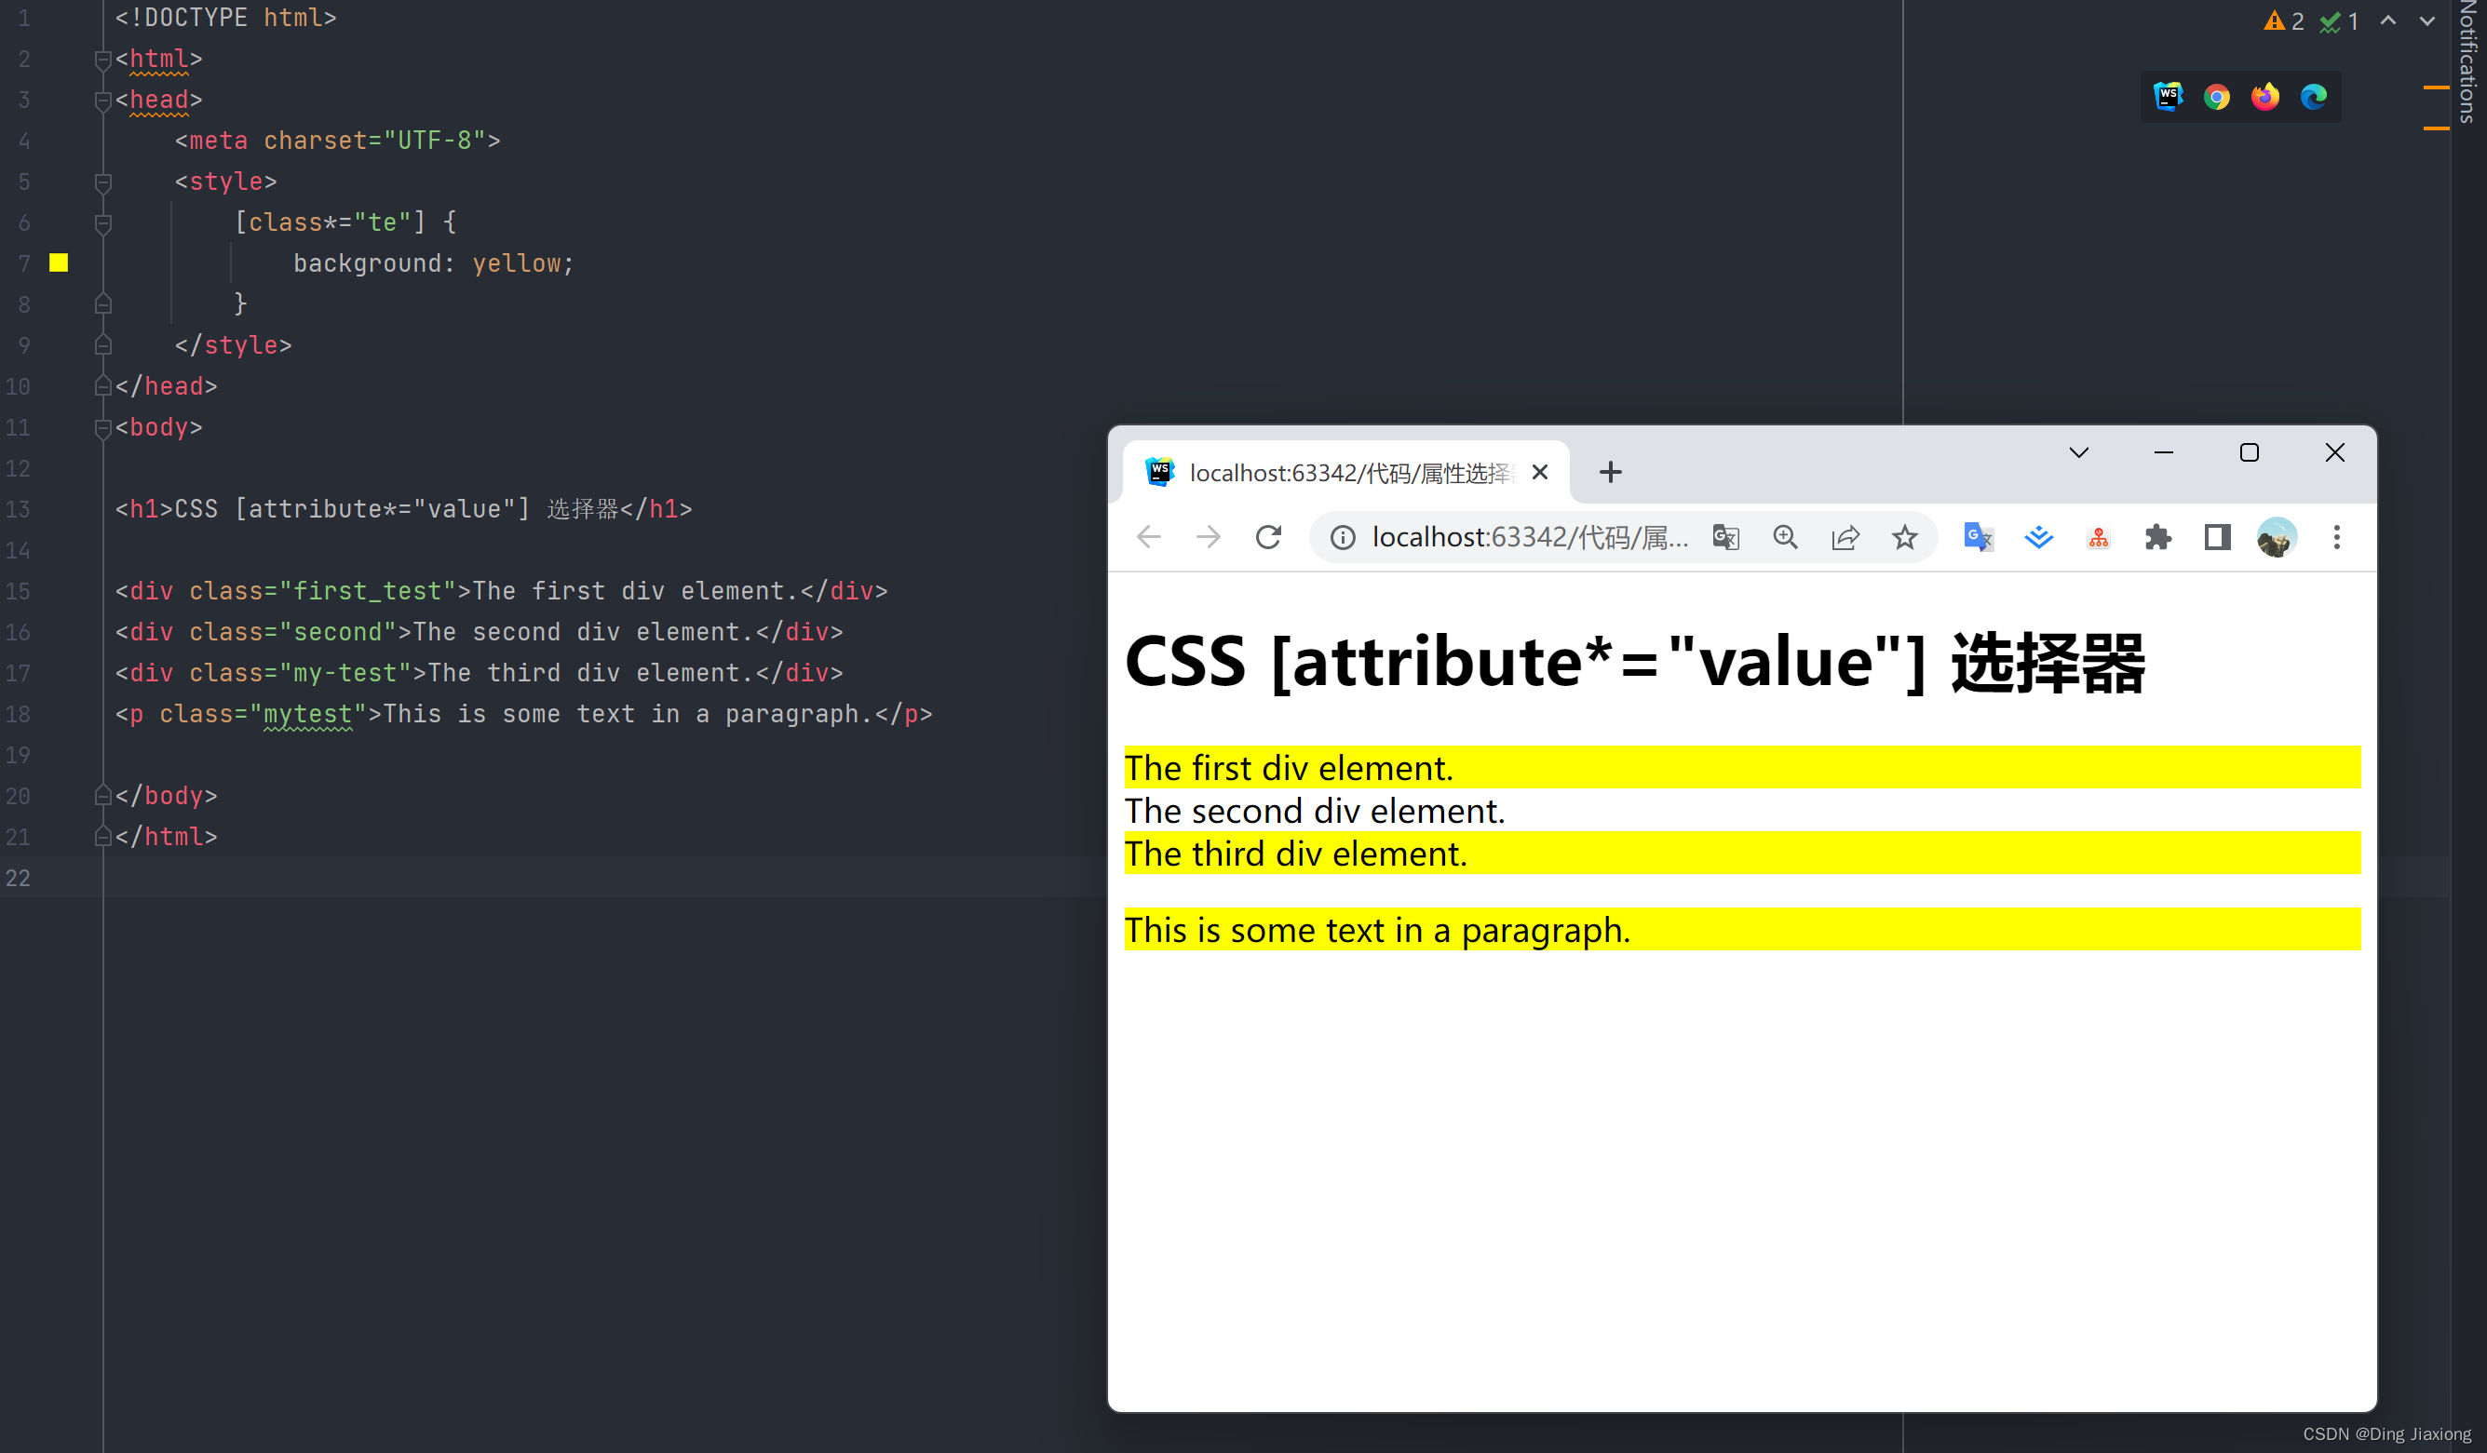Click 'The second div element.' text in browser
2487x1453 pixels.
pyautogui.click(x=1315, y=811)
